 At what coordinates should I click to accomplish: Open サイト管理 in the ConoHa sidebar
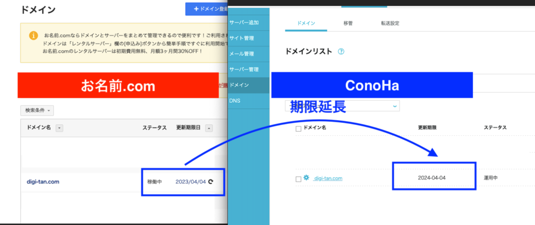tap(248, 38)
